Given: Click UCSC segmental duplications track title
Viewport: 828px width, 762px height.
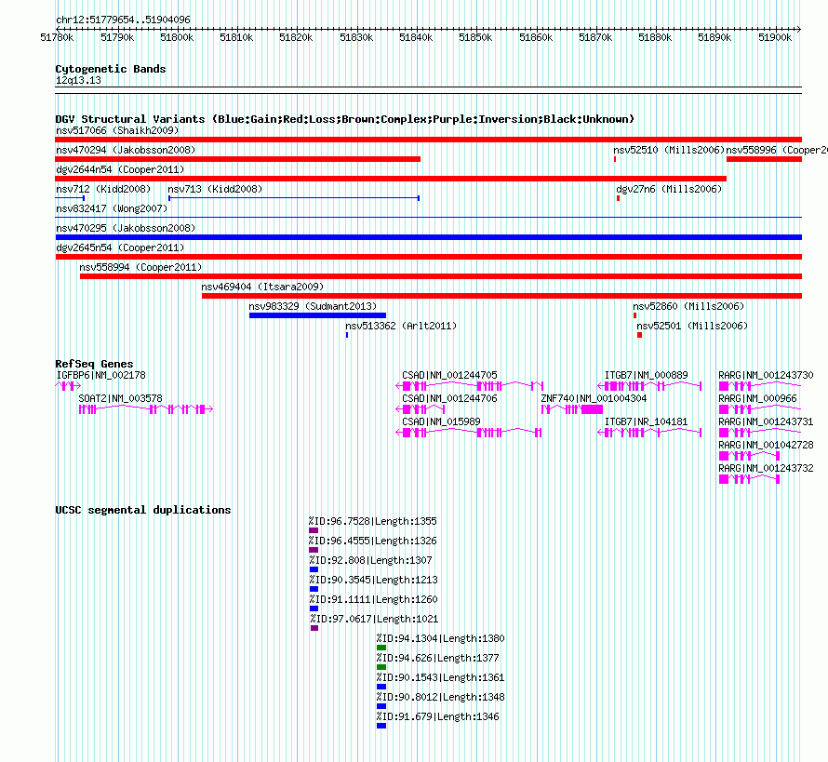Looking at the screenshot, I should click(x=143, y=510).
